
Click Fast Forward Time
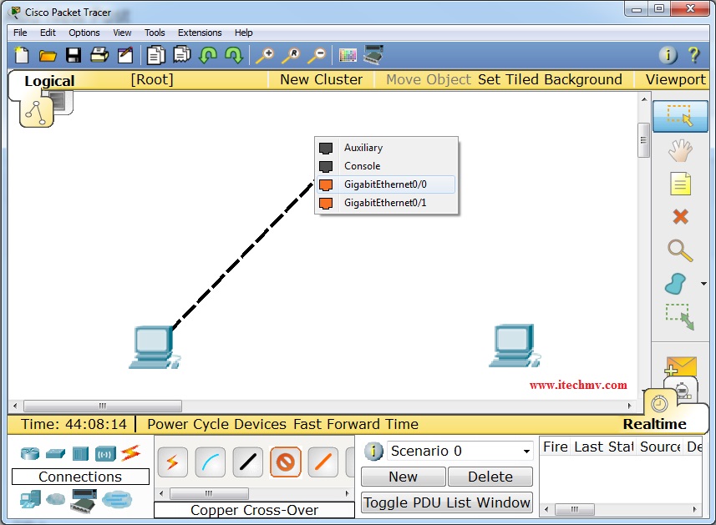356,424
